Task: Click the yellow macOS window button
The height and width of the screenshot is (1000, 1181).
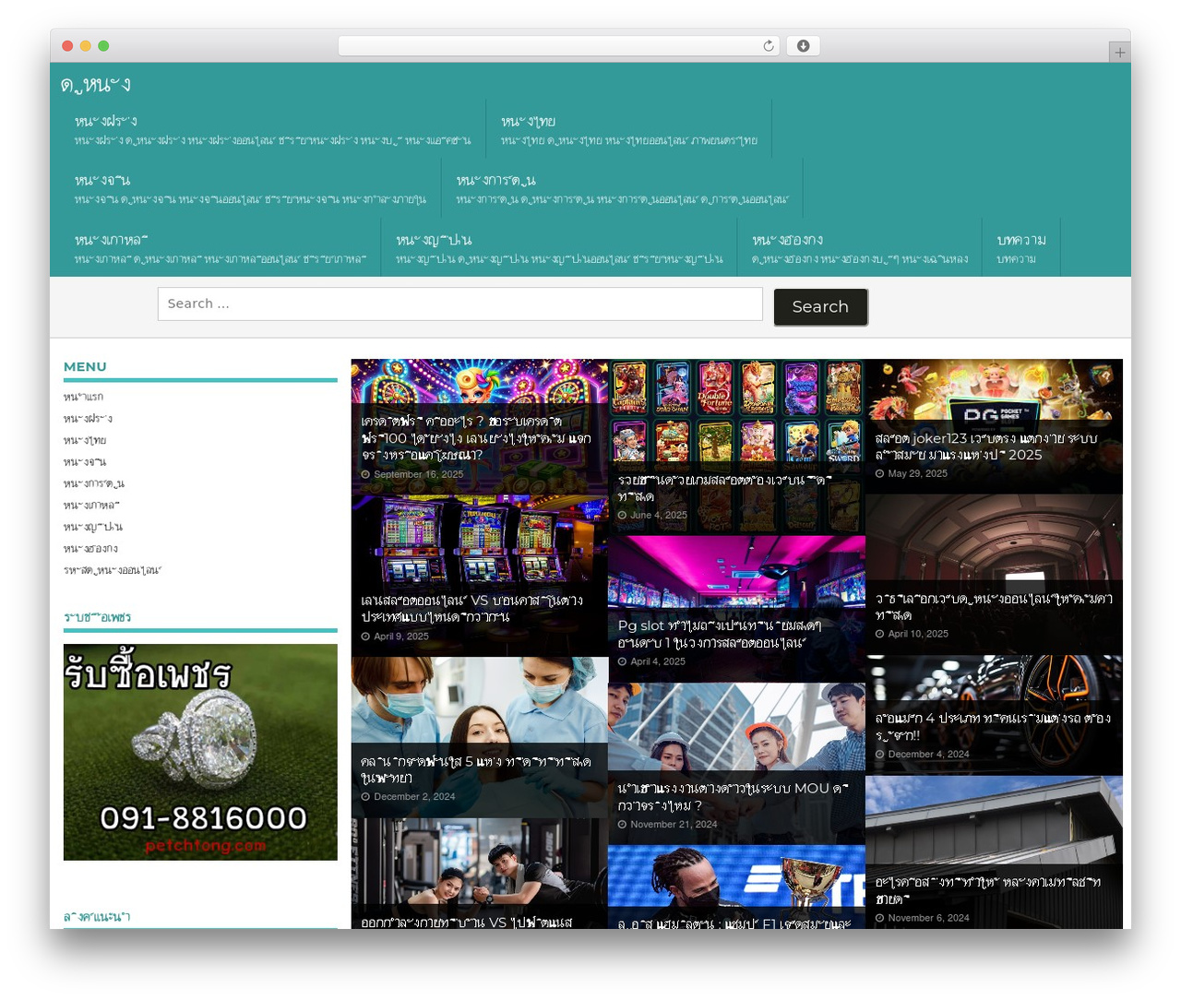Action: pos(85,46)
